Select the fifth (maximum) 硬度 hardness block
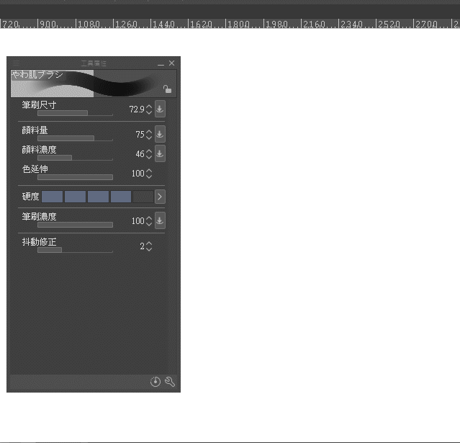The width and height of the screenshot is (460, 443). 143,197
